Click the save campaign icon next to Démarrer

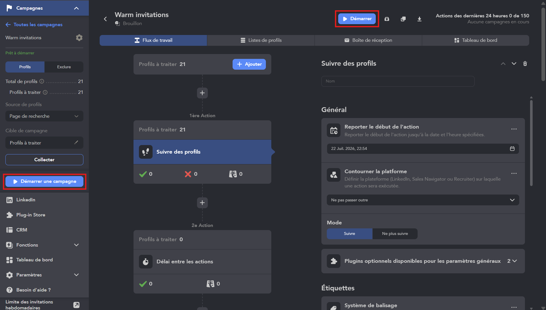coord(387,19)
